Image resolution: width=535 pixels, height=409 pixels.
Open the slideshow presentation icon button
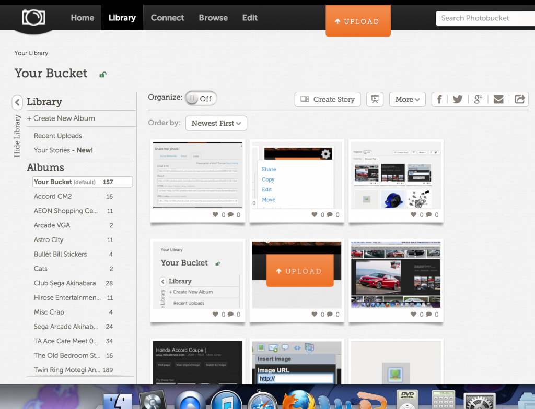(375, 99)
